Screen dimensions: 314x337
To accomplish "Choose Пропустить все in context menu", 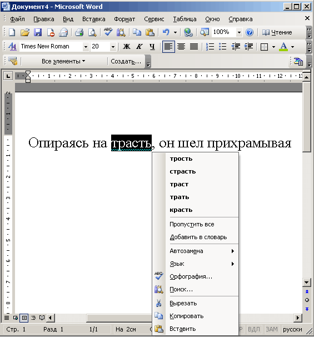I will [x=192, y=224].
